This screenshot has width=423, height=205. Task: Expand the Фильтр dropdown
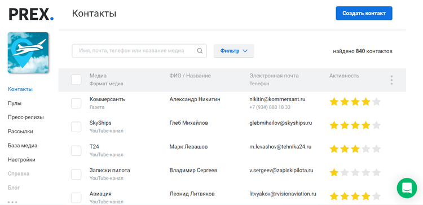(x=233, y=51)
